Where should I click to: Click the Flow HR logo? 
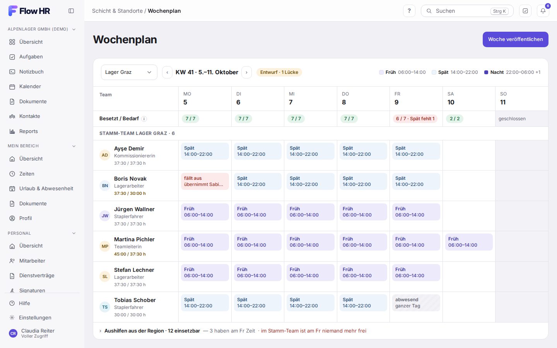(29, 11)
